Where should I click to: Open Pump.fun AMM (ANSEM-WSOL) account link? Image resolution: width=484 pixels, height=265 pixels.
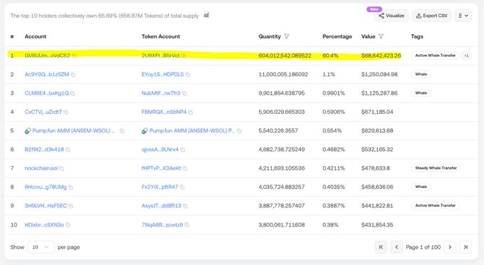tap(73, 130)
